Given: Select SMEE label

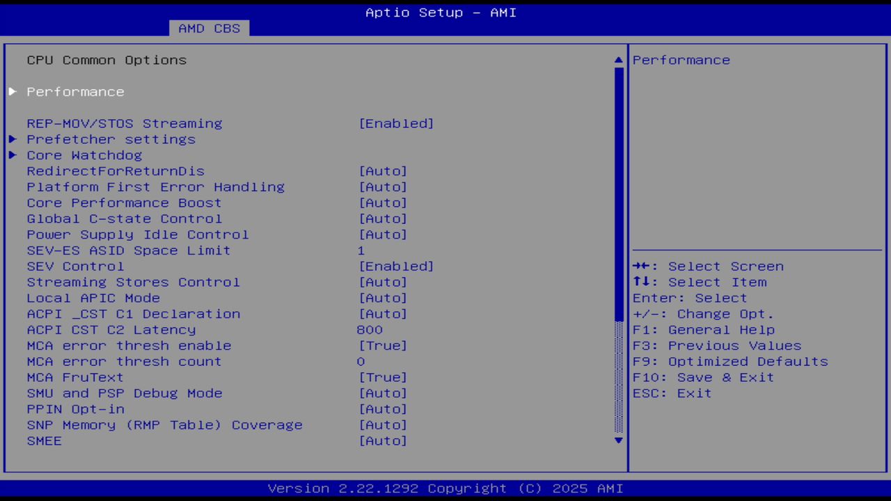Looking at the screenshot, I should pyautogui.click(x=44, y=441).
